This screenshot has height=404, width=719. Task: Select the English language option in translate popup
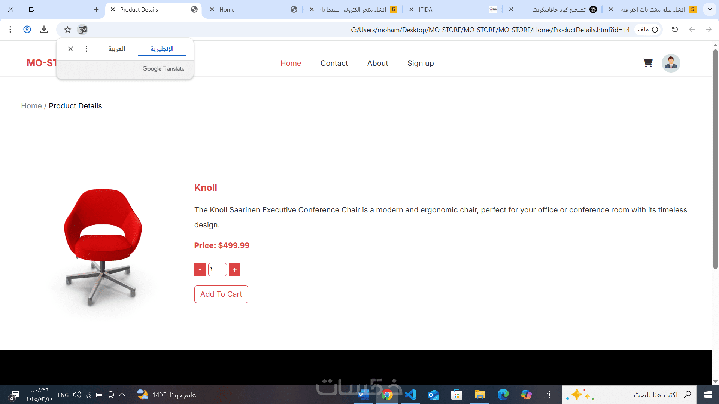[162, 49]
